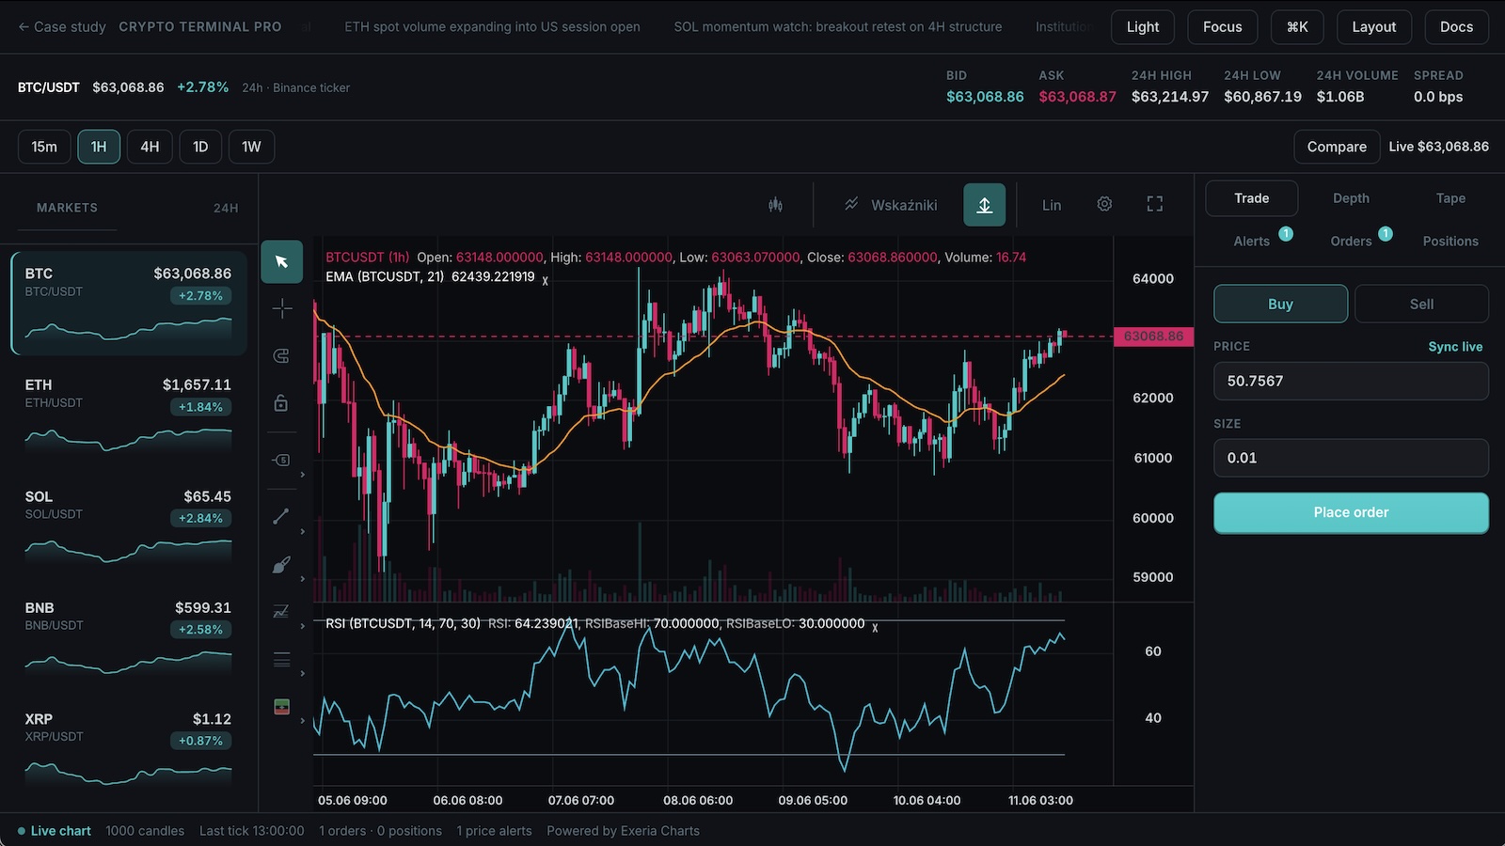Select the chart pattern analysis tool

tap(281, 611)
